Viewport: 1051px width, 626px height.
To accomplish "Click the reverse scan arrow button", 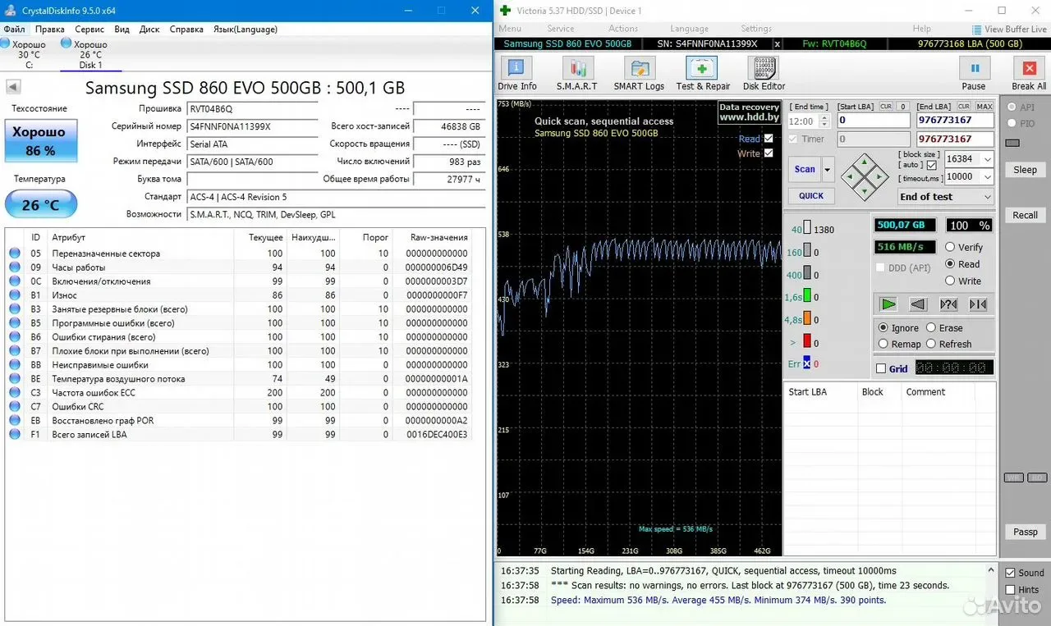I will pos(919,304).
